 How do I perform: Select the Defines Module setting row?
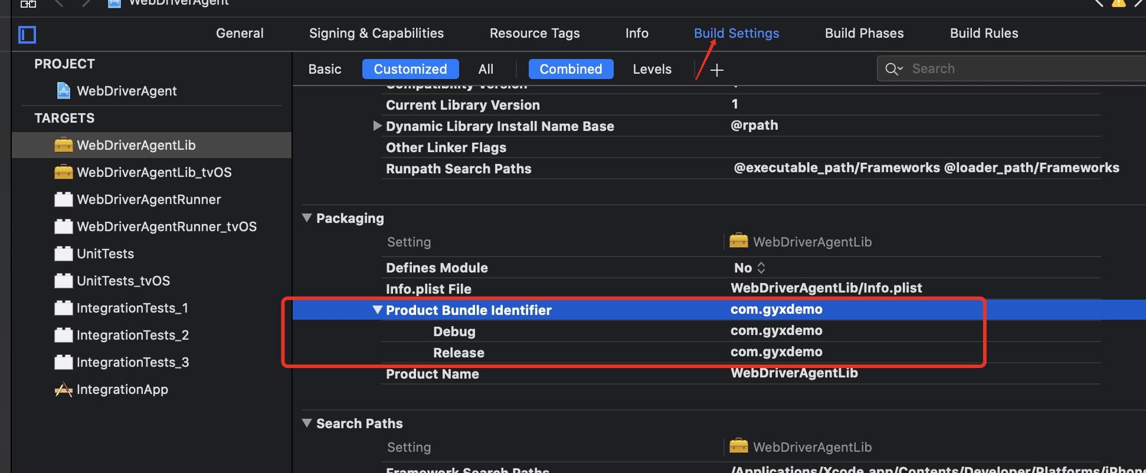point(741,268)
